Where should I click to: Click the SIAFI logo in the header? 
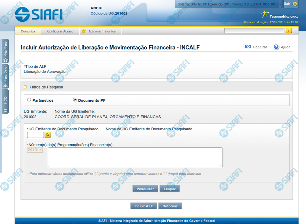pos(39,14)
